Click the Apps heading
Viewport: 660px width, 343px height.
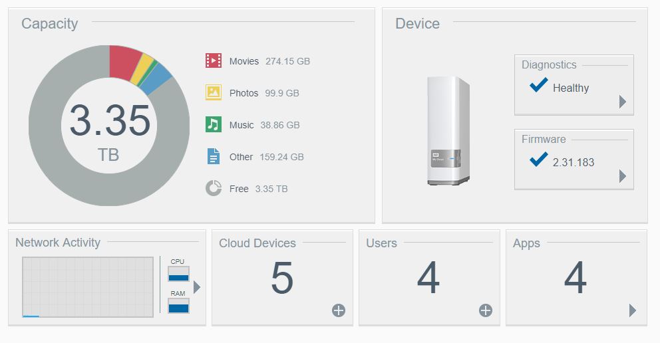526,243
